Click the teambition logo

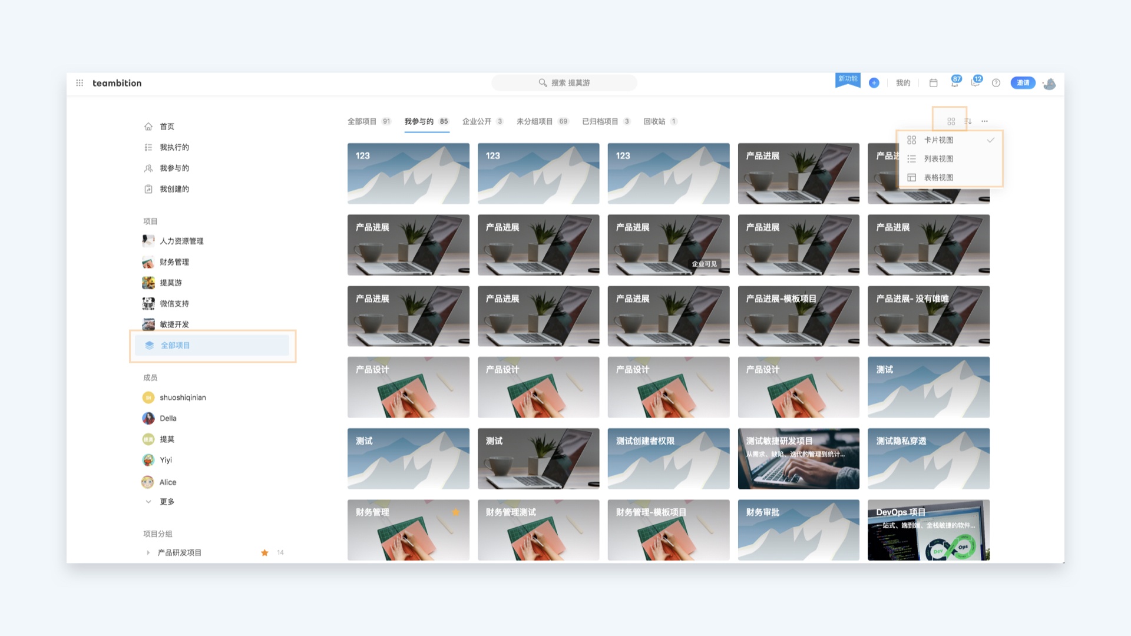pyautogui.click(x=117, y=83)
